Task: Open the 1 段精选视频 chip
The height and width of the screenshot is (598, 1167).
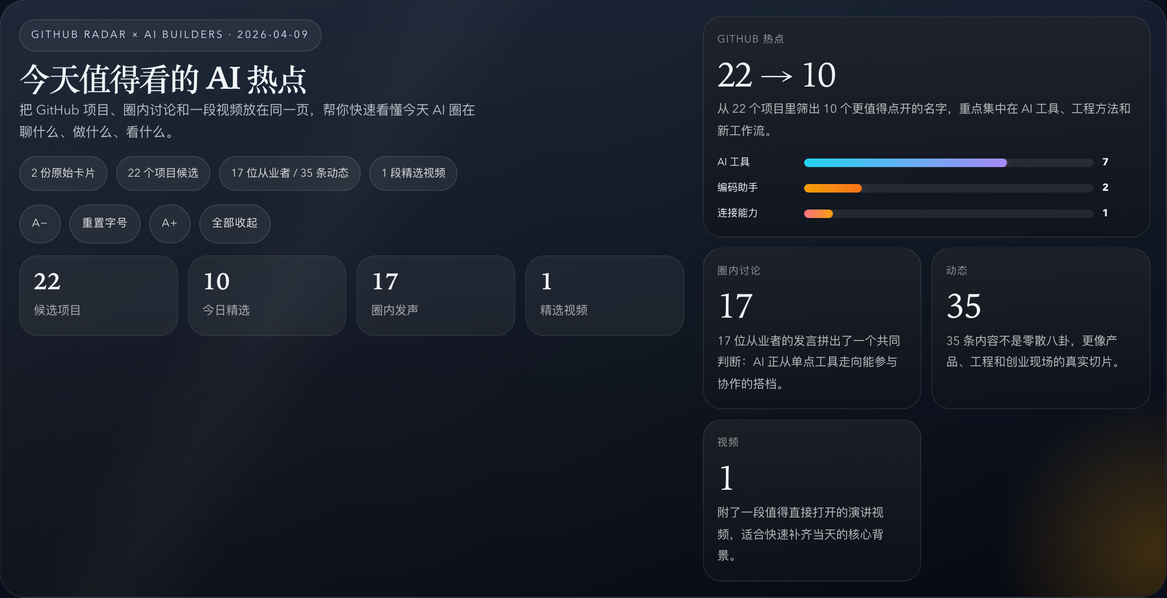Action: click(413, 173)
